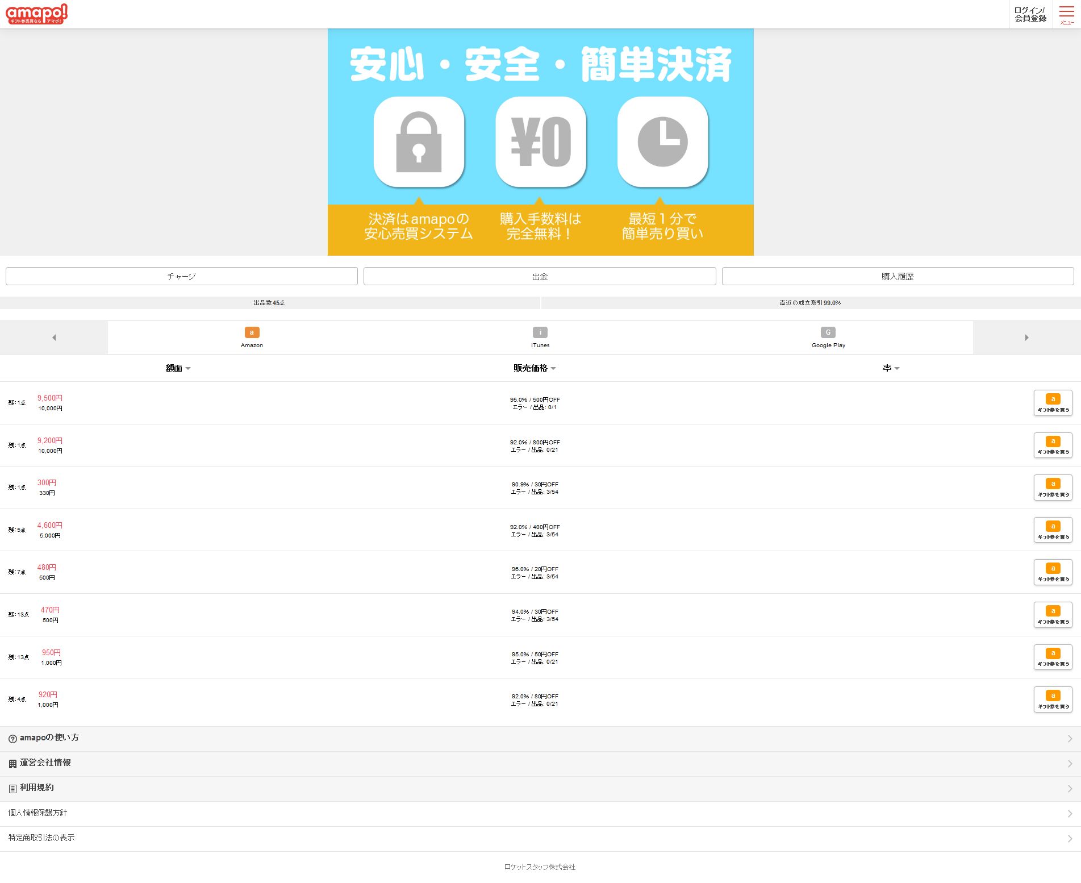The width and height of the screenshot is (1081, 883).
Task: Click the question mark icon beside amapoの使い方
Action: pyautogui.click(x=12, y=739)
